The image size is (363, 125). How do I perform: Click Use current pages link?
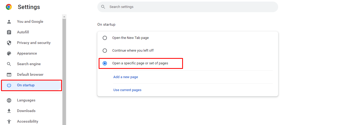(x=127, y=90)
